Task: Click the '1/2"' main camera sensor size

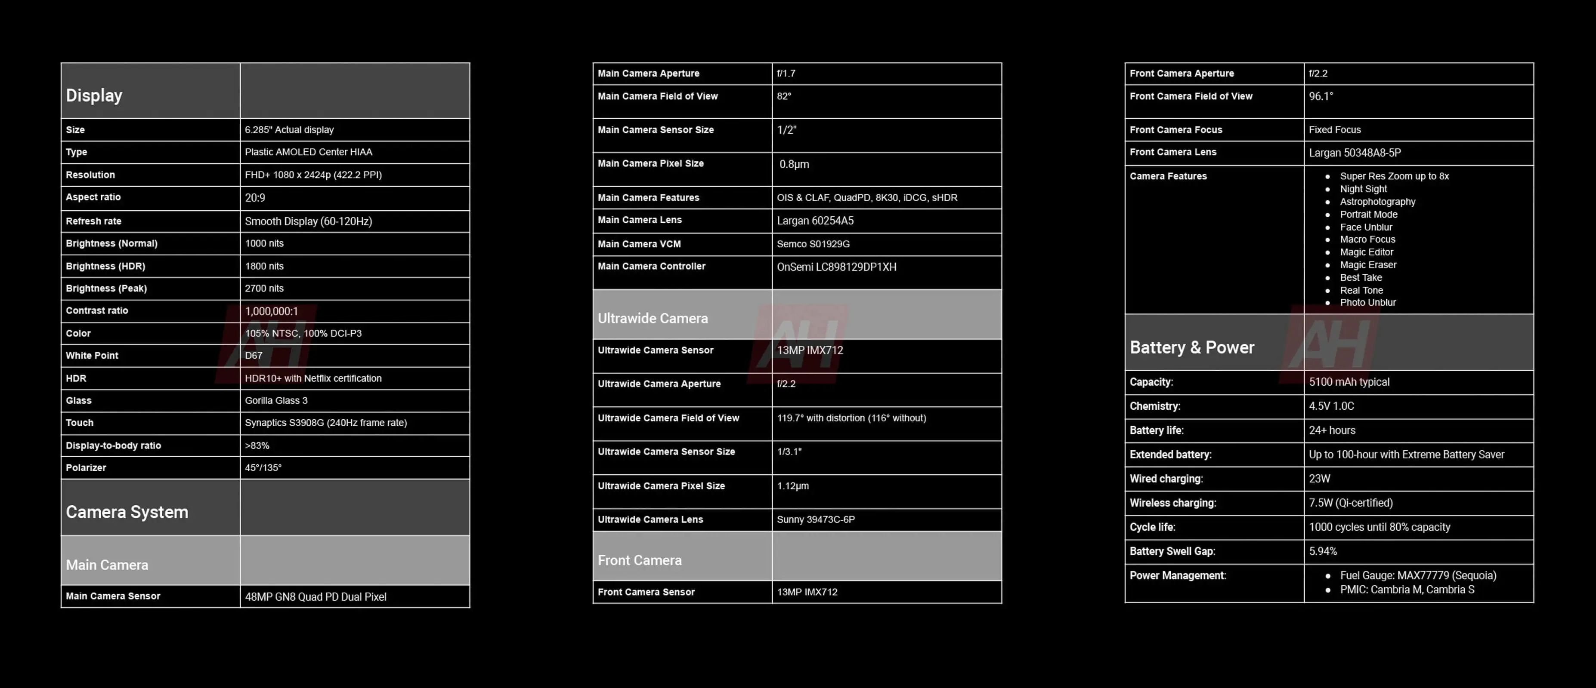Action: [x=787, y=130]
